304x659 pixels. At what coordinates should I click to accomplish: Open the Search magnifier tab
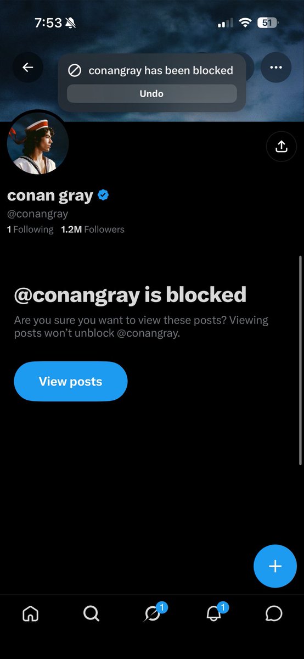[91, 613]
